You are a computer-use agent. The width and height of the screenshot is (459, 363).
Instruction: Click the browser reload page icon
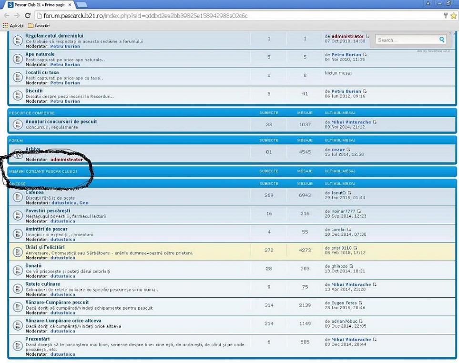(x=28, y=16)
